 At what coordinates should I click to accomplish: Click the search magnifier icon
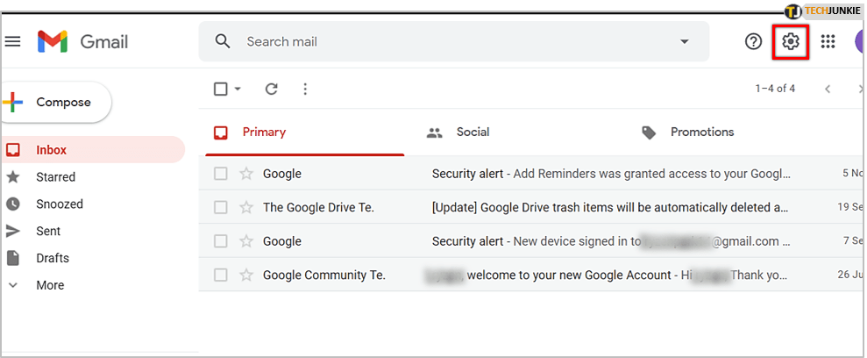[x=223, y=41]
